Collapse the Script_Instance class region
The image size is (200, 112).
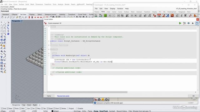pos(49,41)
